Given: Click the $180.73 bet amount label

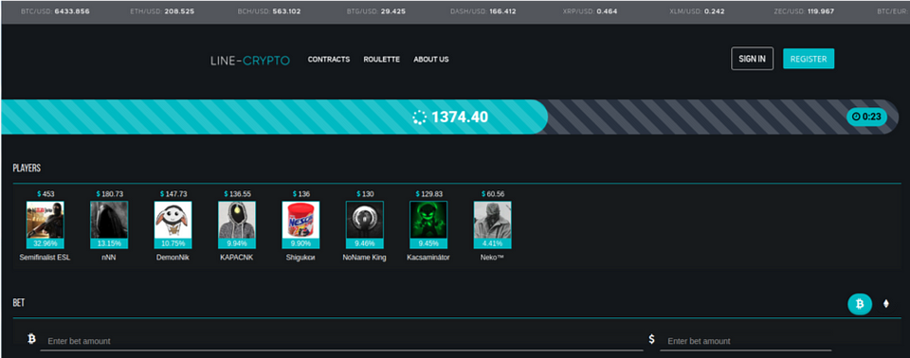Looking at the screenshot, I should point(109,194).
